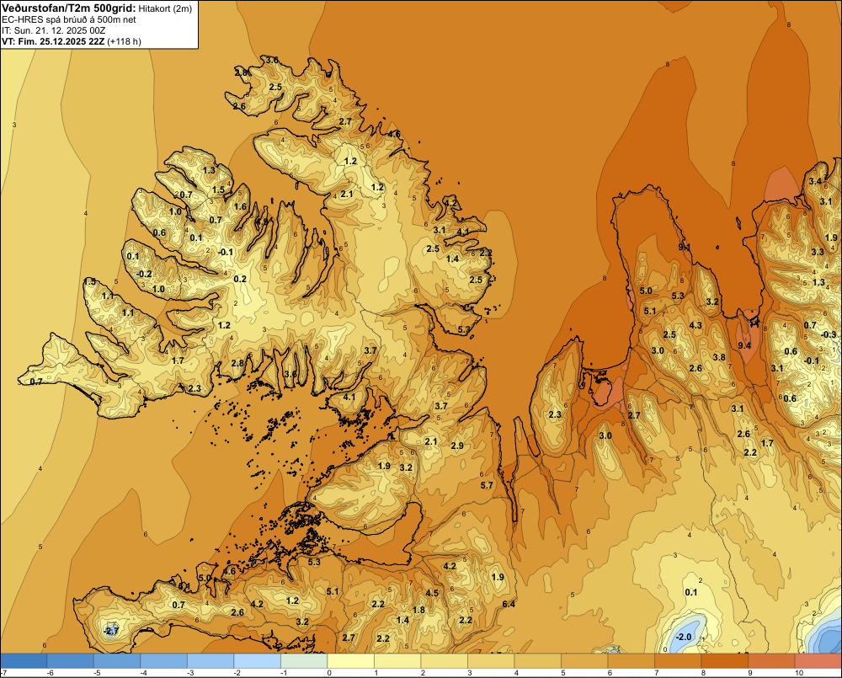Viewport: 842px width, 678px height.
Task: Select the legend swatch between 4 and 5
Action: tap(537, 660)
